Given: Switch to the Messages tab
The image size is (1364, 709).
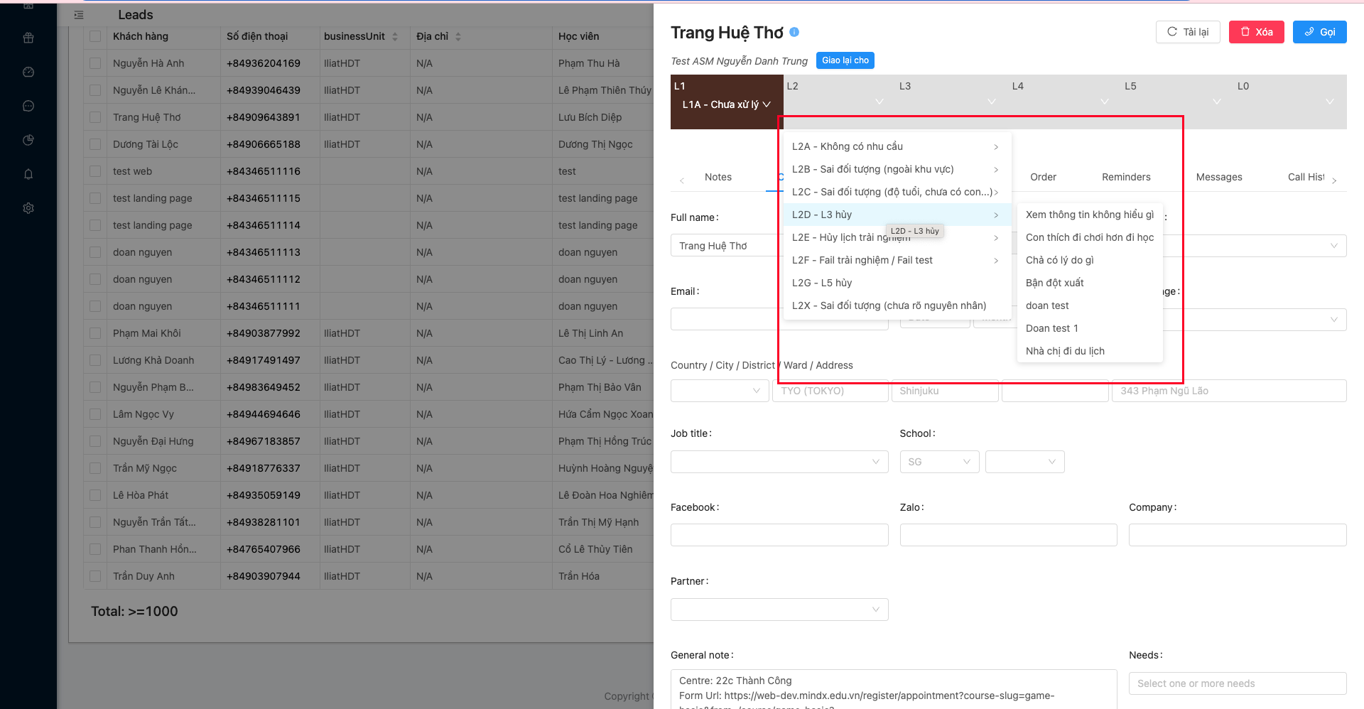Looking at the screenshot, I should point(1219,177).
